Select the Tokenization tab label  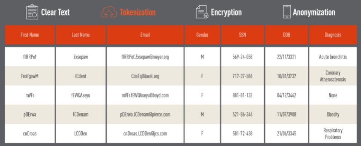[138, 12]
